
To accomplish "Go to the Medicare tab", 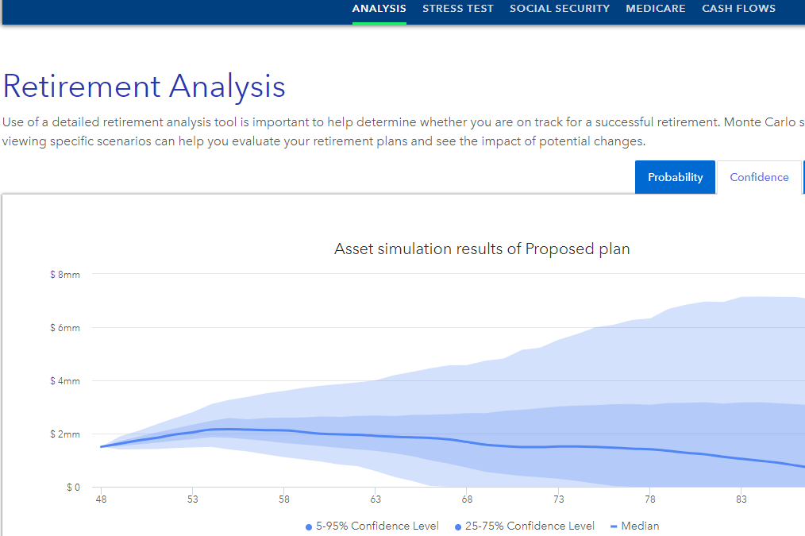I will click(656, 9).
